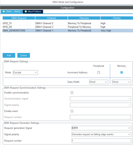Open Peripheral data width dropdown
This screenshot has width=133, height=145.
98,82
